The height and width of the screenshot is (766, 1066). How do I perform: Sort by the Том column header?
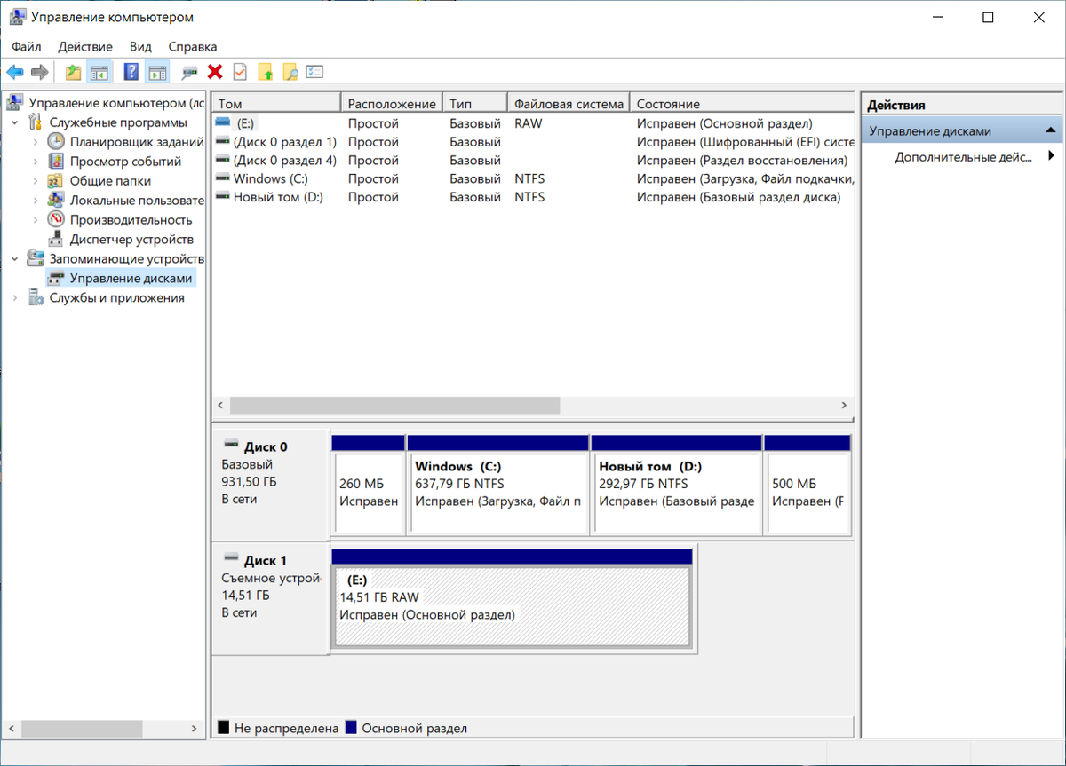pos(276,104)
